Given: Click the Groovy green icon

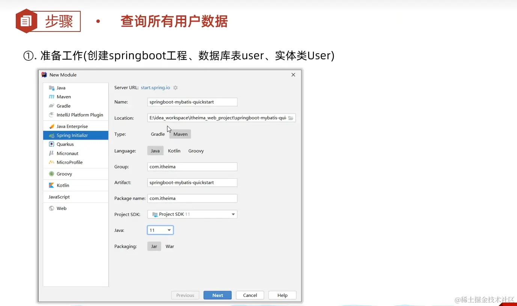Looking at the screenshot, I should pyautogui.click(x=51, y=174).
